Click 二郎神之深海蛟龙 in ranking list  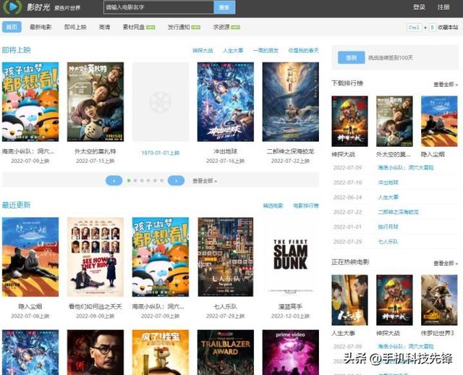point(399,212)
